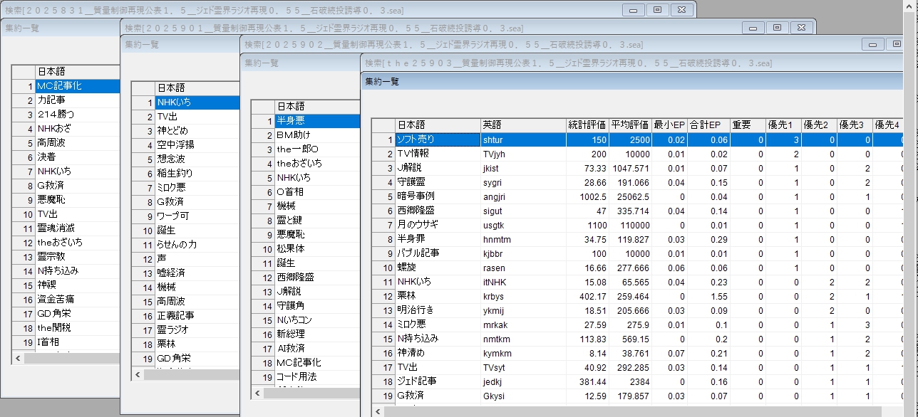Select the ジェド記事 row in front table
Screen dimensions: 918x417
(x=437, y=381)
